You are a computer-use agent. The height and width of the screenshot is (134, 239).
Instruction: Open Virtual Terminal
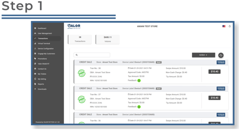point(44,43)
